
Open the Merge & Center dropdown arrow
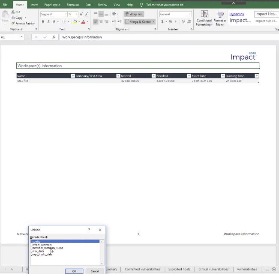pyautogui.click(x=153, y=21)
